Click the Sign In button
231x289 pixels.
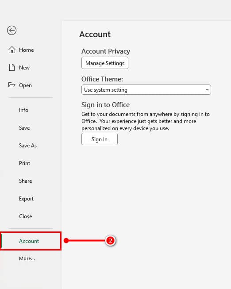point(100,139)
